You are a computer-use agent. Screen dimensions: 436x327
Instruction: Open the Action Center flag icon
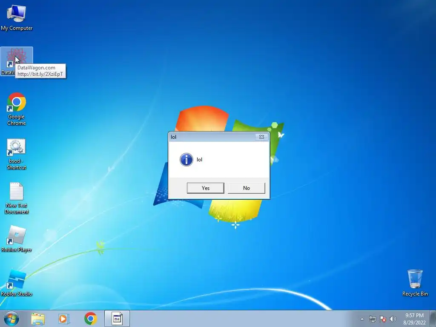[x=383, y=319]
